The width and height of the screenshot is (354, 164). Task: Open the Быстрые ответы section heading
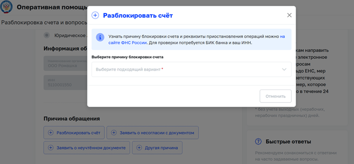point(288,142)
